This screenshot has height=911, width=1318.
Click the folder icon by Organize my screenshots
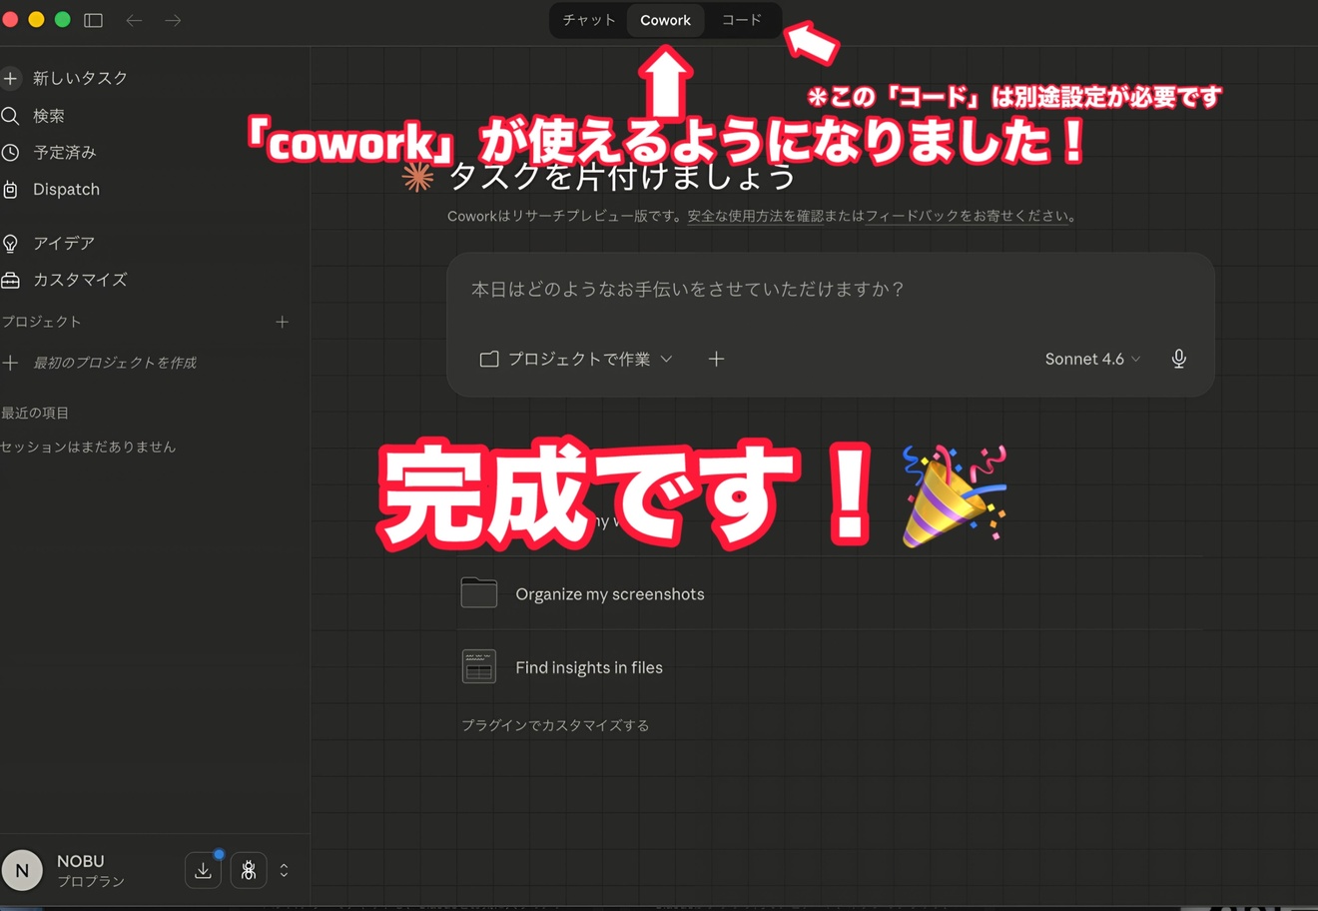tap(479, 592)
